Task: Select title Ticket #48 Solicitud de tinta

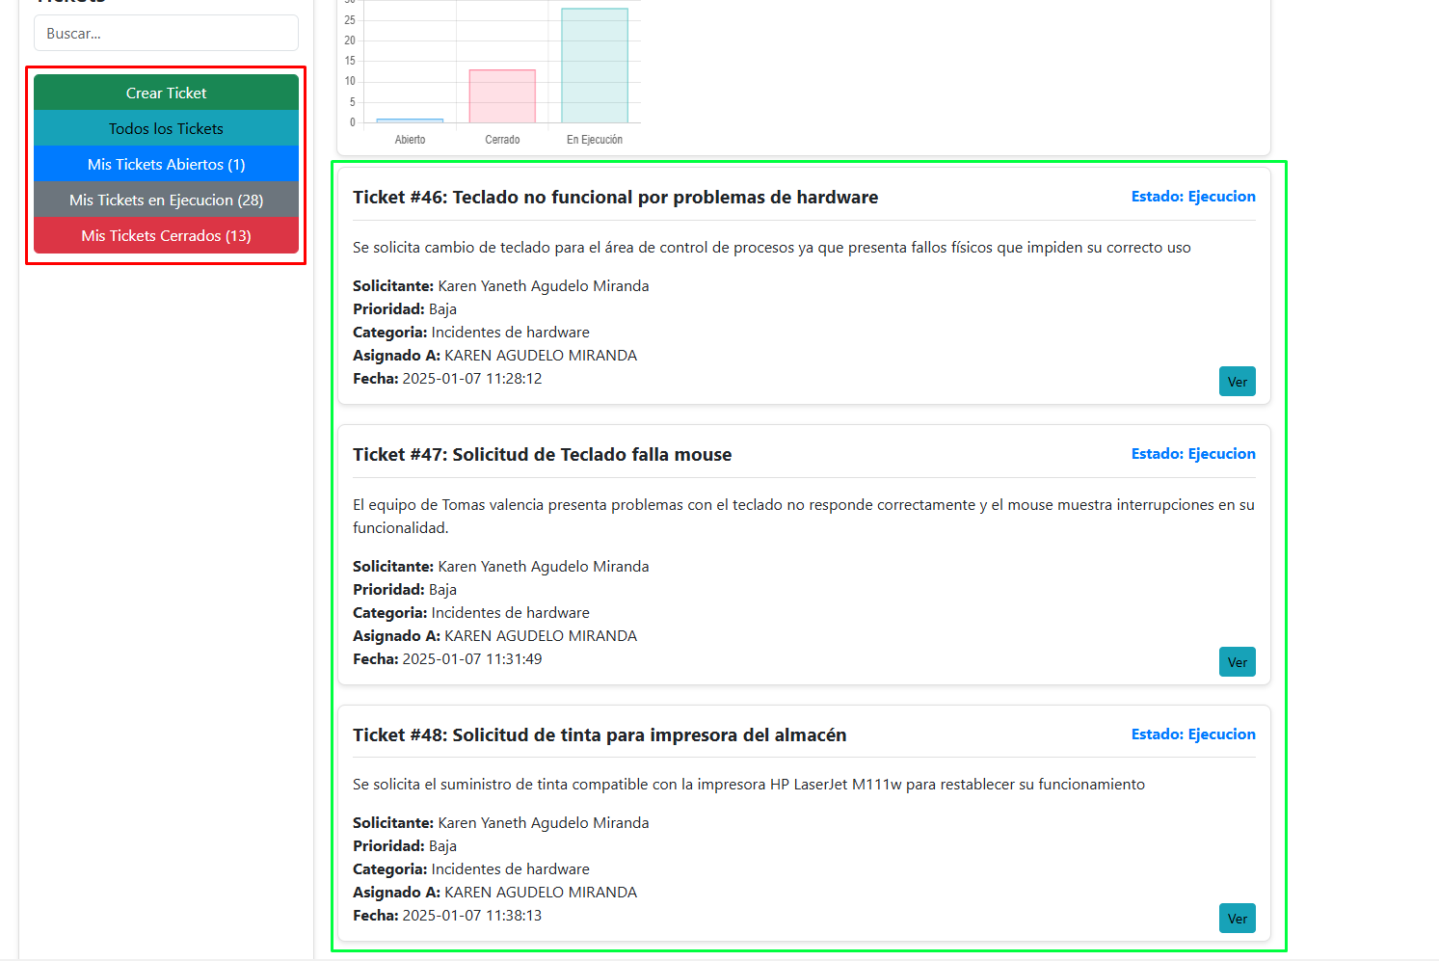Action: pos(600,734)
